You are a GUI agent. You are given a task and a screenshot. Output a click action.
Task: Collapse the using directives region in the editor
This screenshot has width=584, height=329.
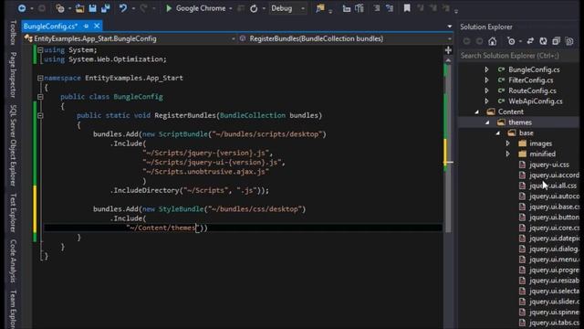coord(40,50)
